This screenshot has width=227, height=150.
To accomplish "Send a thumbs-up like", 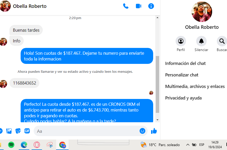I will (x=154, y=131).
